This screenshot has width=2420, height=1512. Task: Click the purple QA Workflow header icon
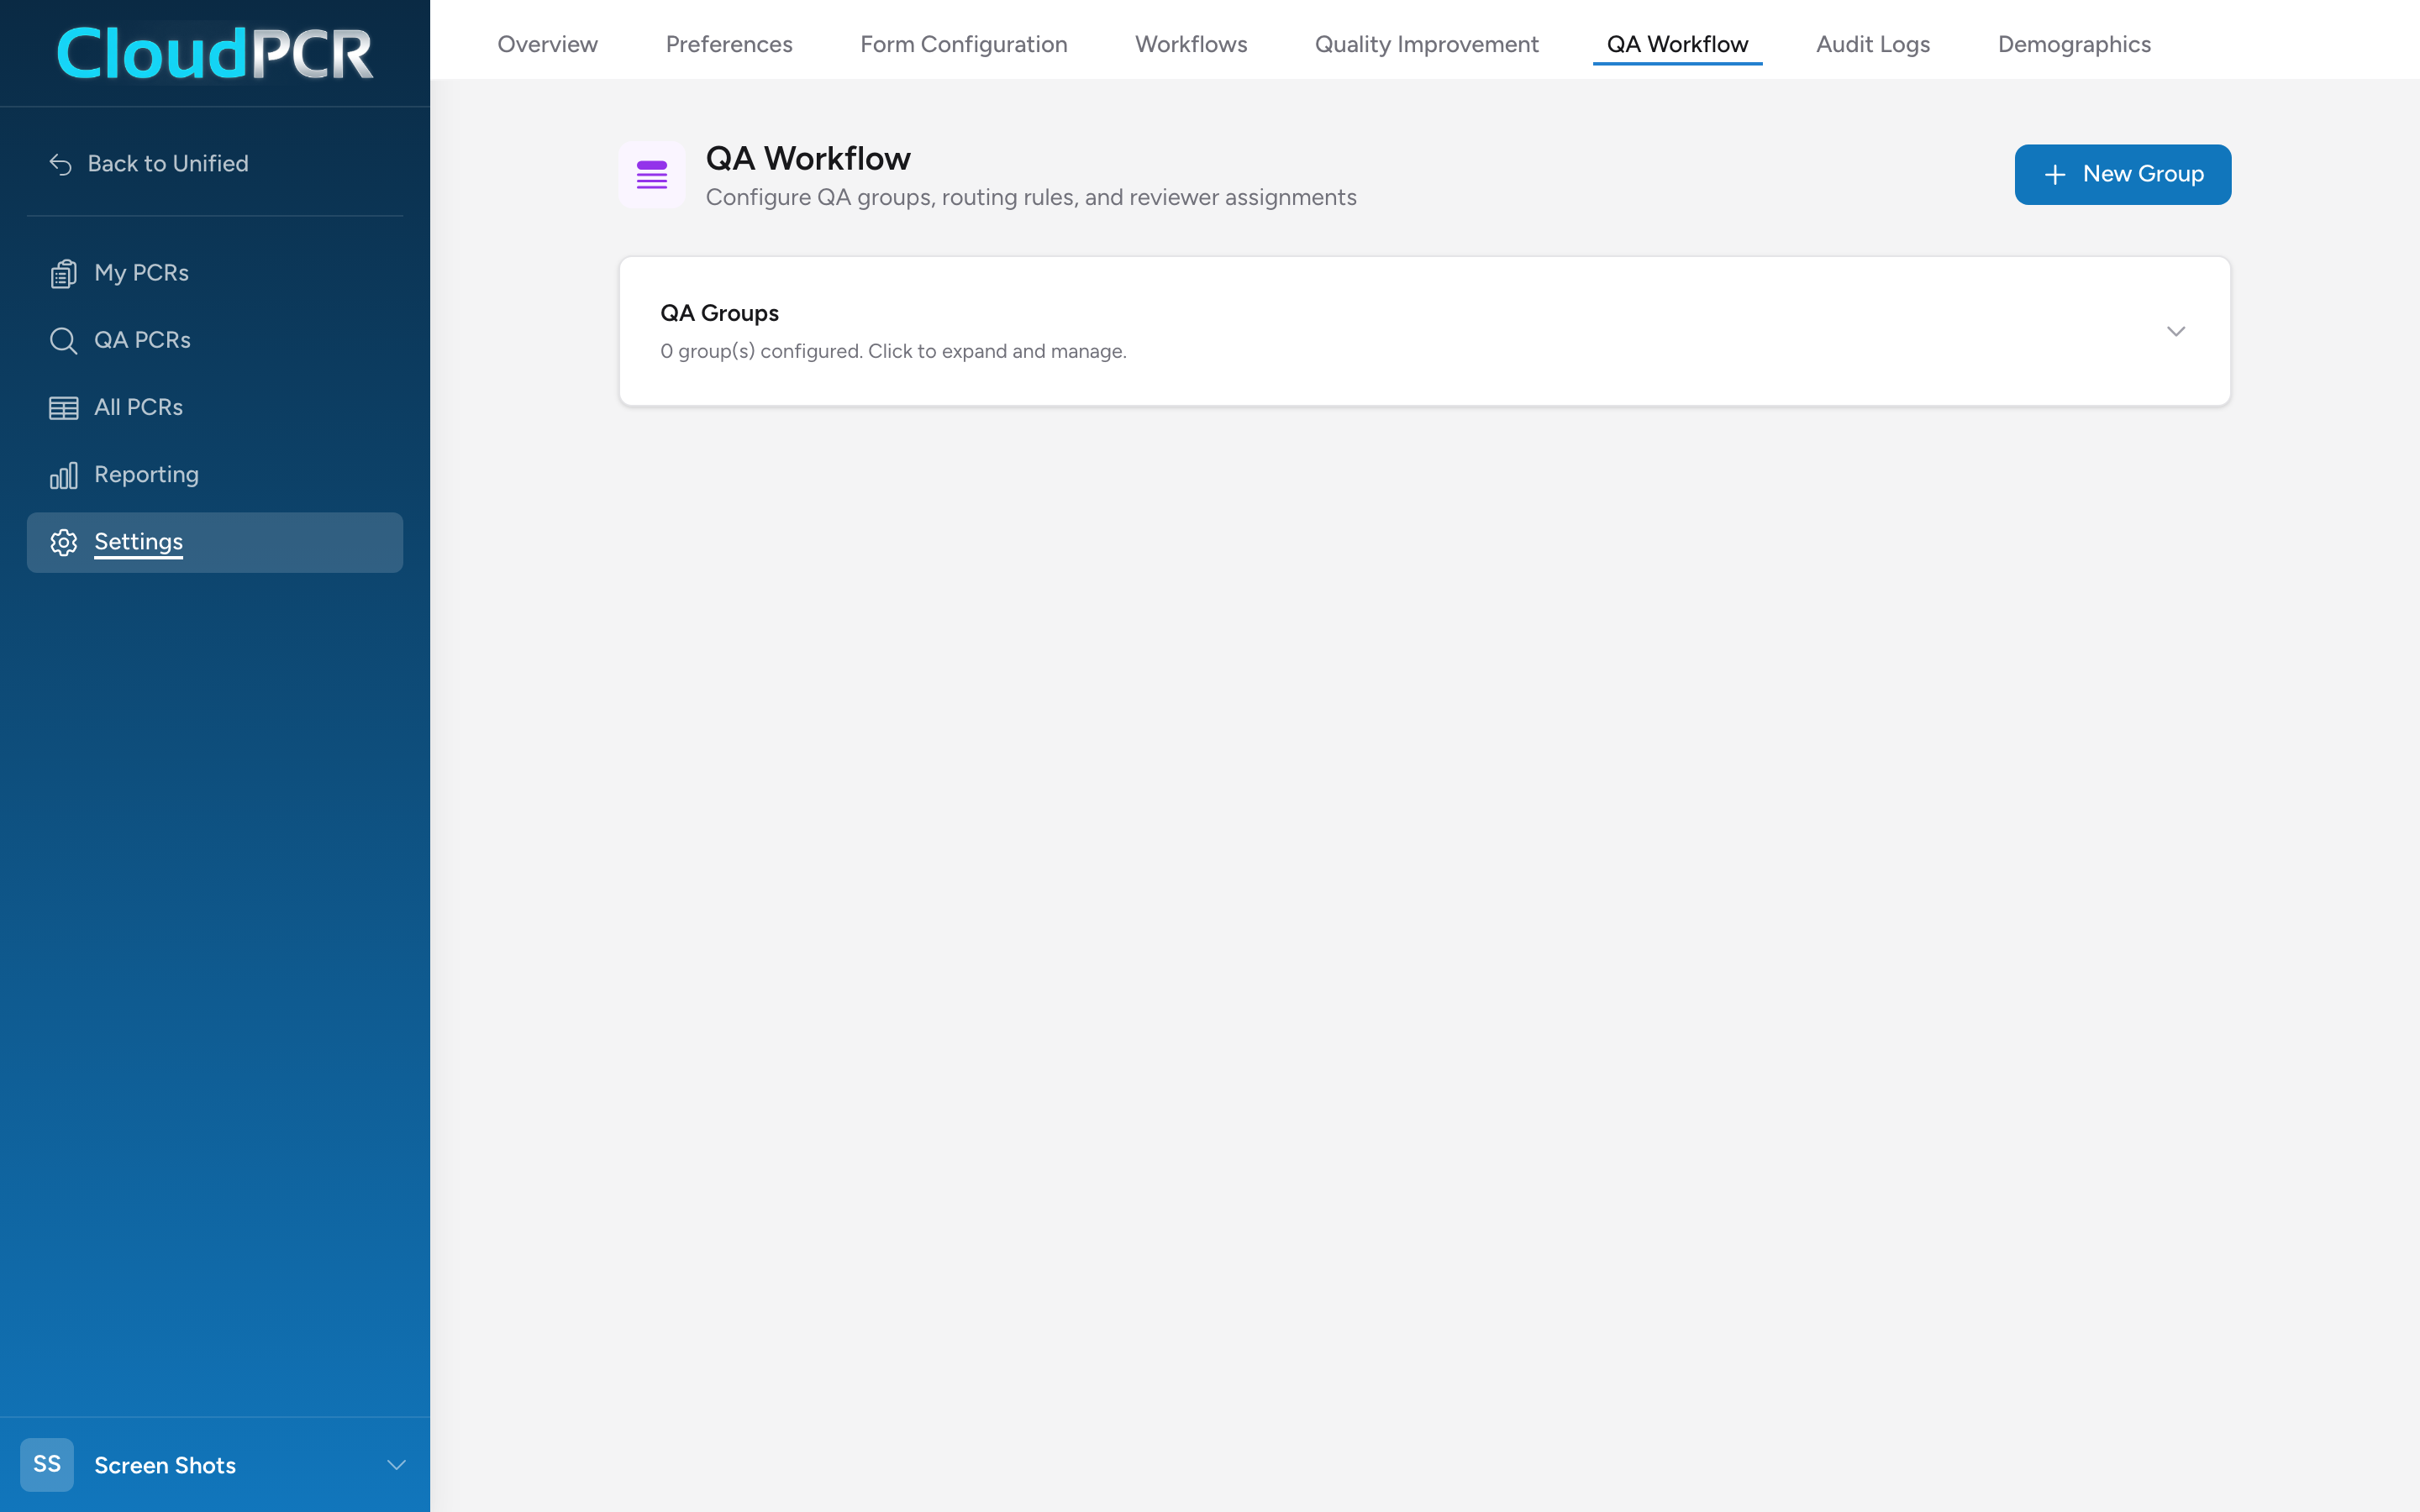pyautogui.click(x=652, y=175)
